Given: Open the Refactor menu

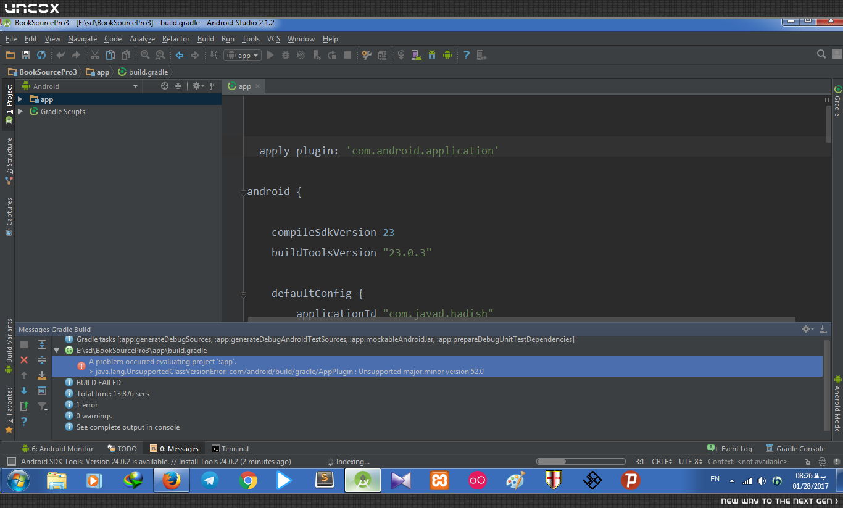Looking at the screenshot, I should tap(176, 39).
